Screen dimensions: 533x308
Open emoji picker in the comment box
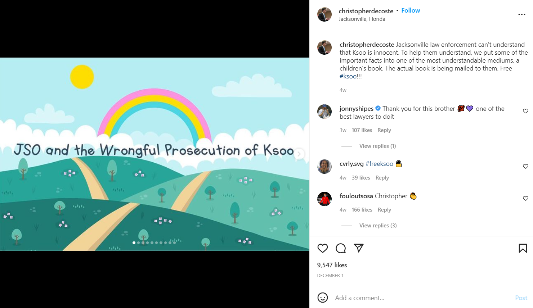323,298
